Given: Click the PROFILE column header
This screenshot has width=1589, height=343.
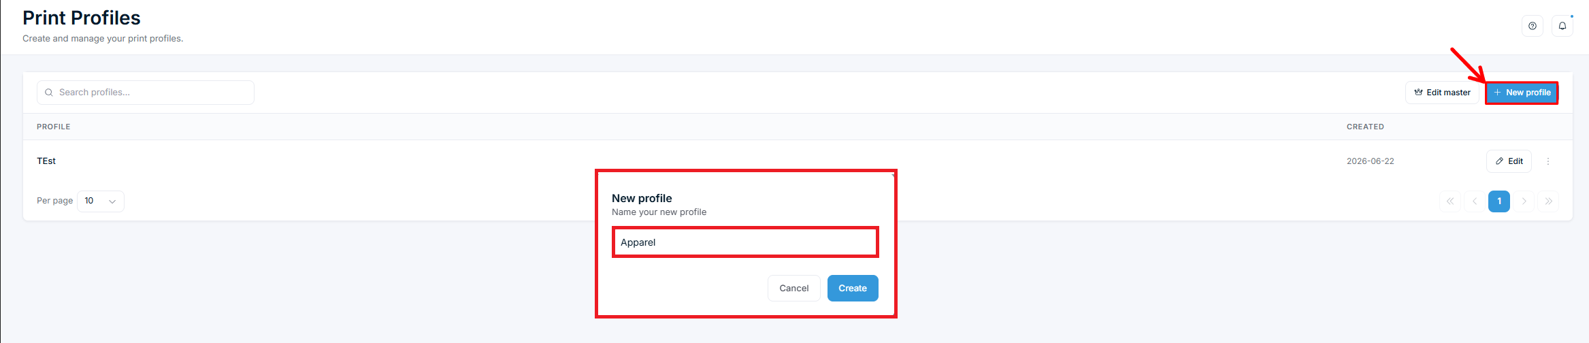Looking at the screenshot, I should [x=54, y=127].
